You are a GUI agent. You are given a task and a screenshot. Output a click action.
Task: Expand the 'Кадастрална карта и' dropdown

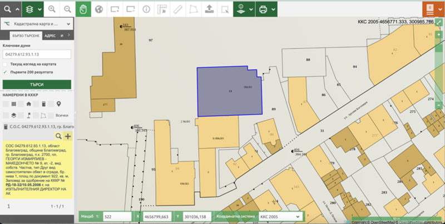point(37,24)
